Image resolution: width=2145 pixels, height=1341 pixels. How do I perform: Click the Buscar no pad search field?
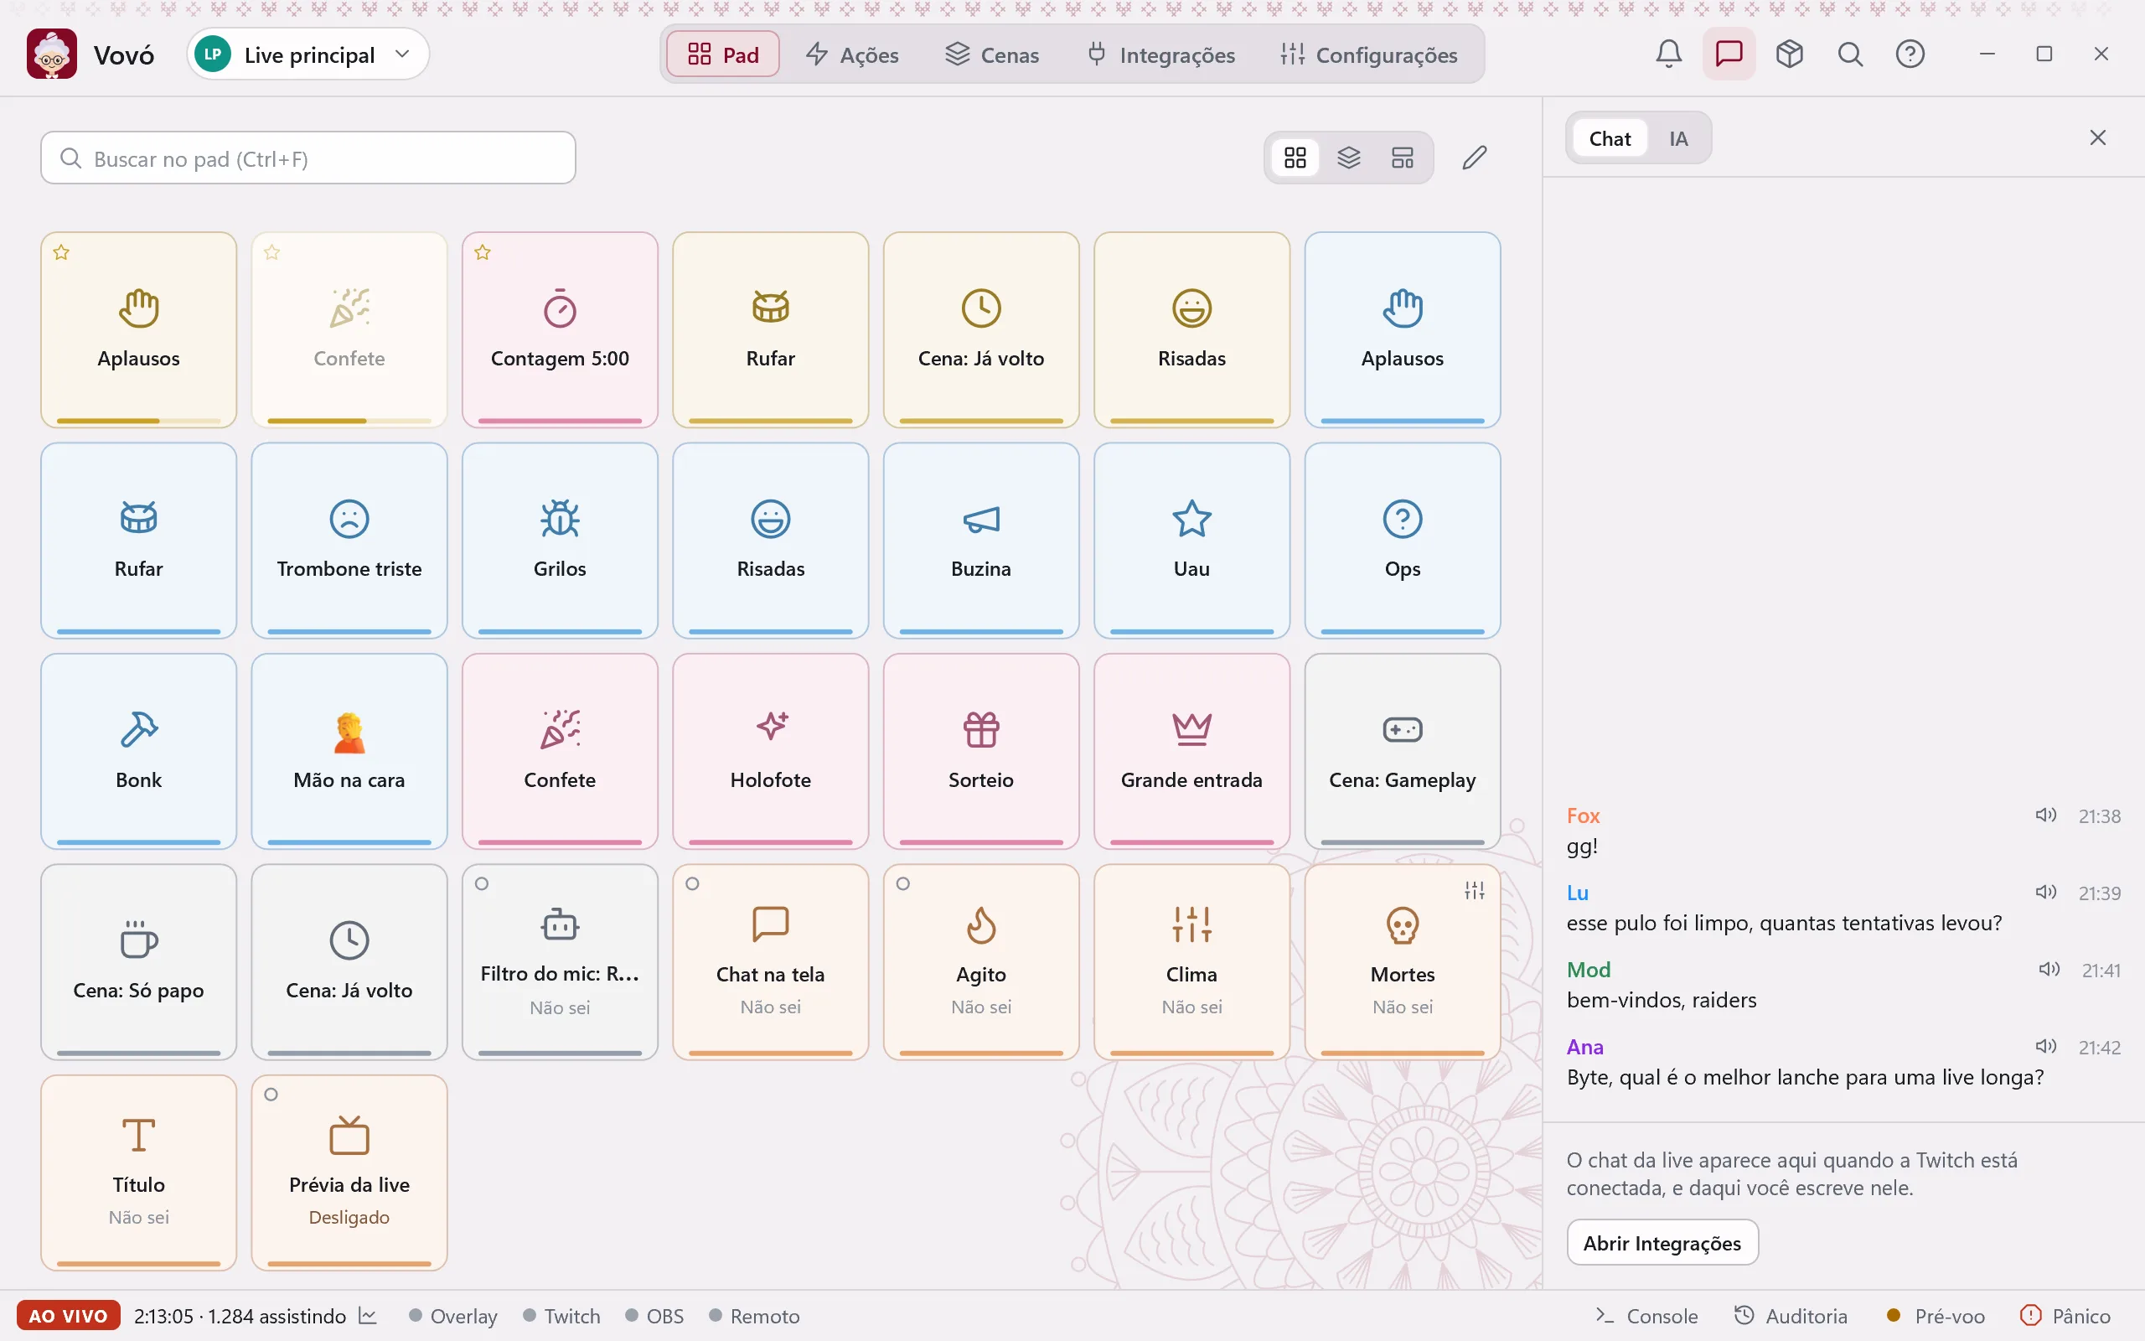(x=308, y=158)
